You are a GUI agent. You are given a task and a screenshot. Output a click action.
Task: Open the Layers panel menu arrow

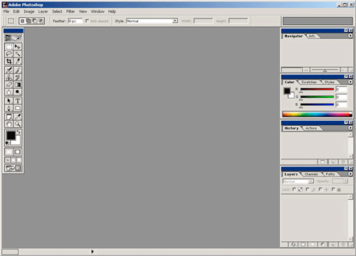click(x=350, y=174)
